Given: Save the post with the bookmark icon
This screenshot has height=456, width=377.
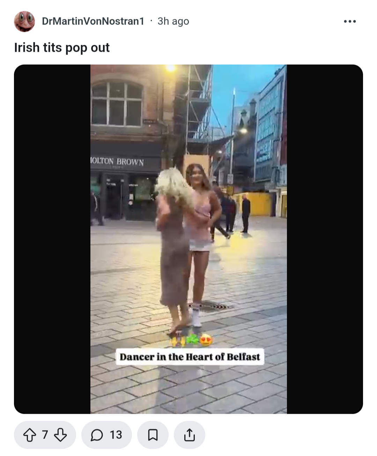Looking at the screenshot, I should 153,435.
